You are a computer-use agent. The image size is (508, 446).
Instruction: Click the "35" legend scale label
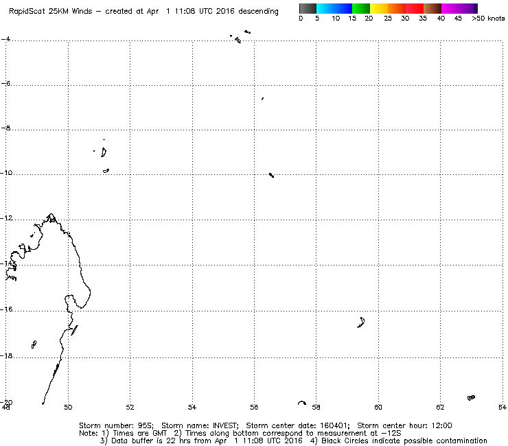423,19
